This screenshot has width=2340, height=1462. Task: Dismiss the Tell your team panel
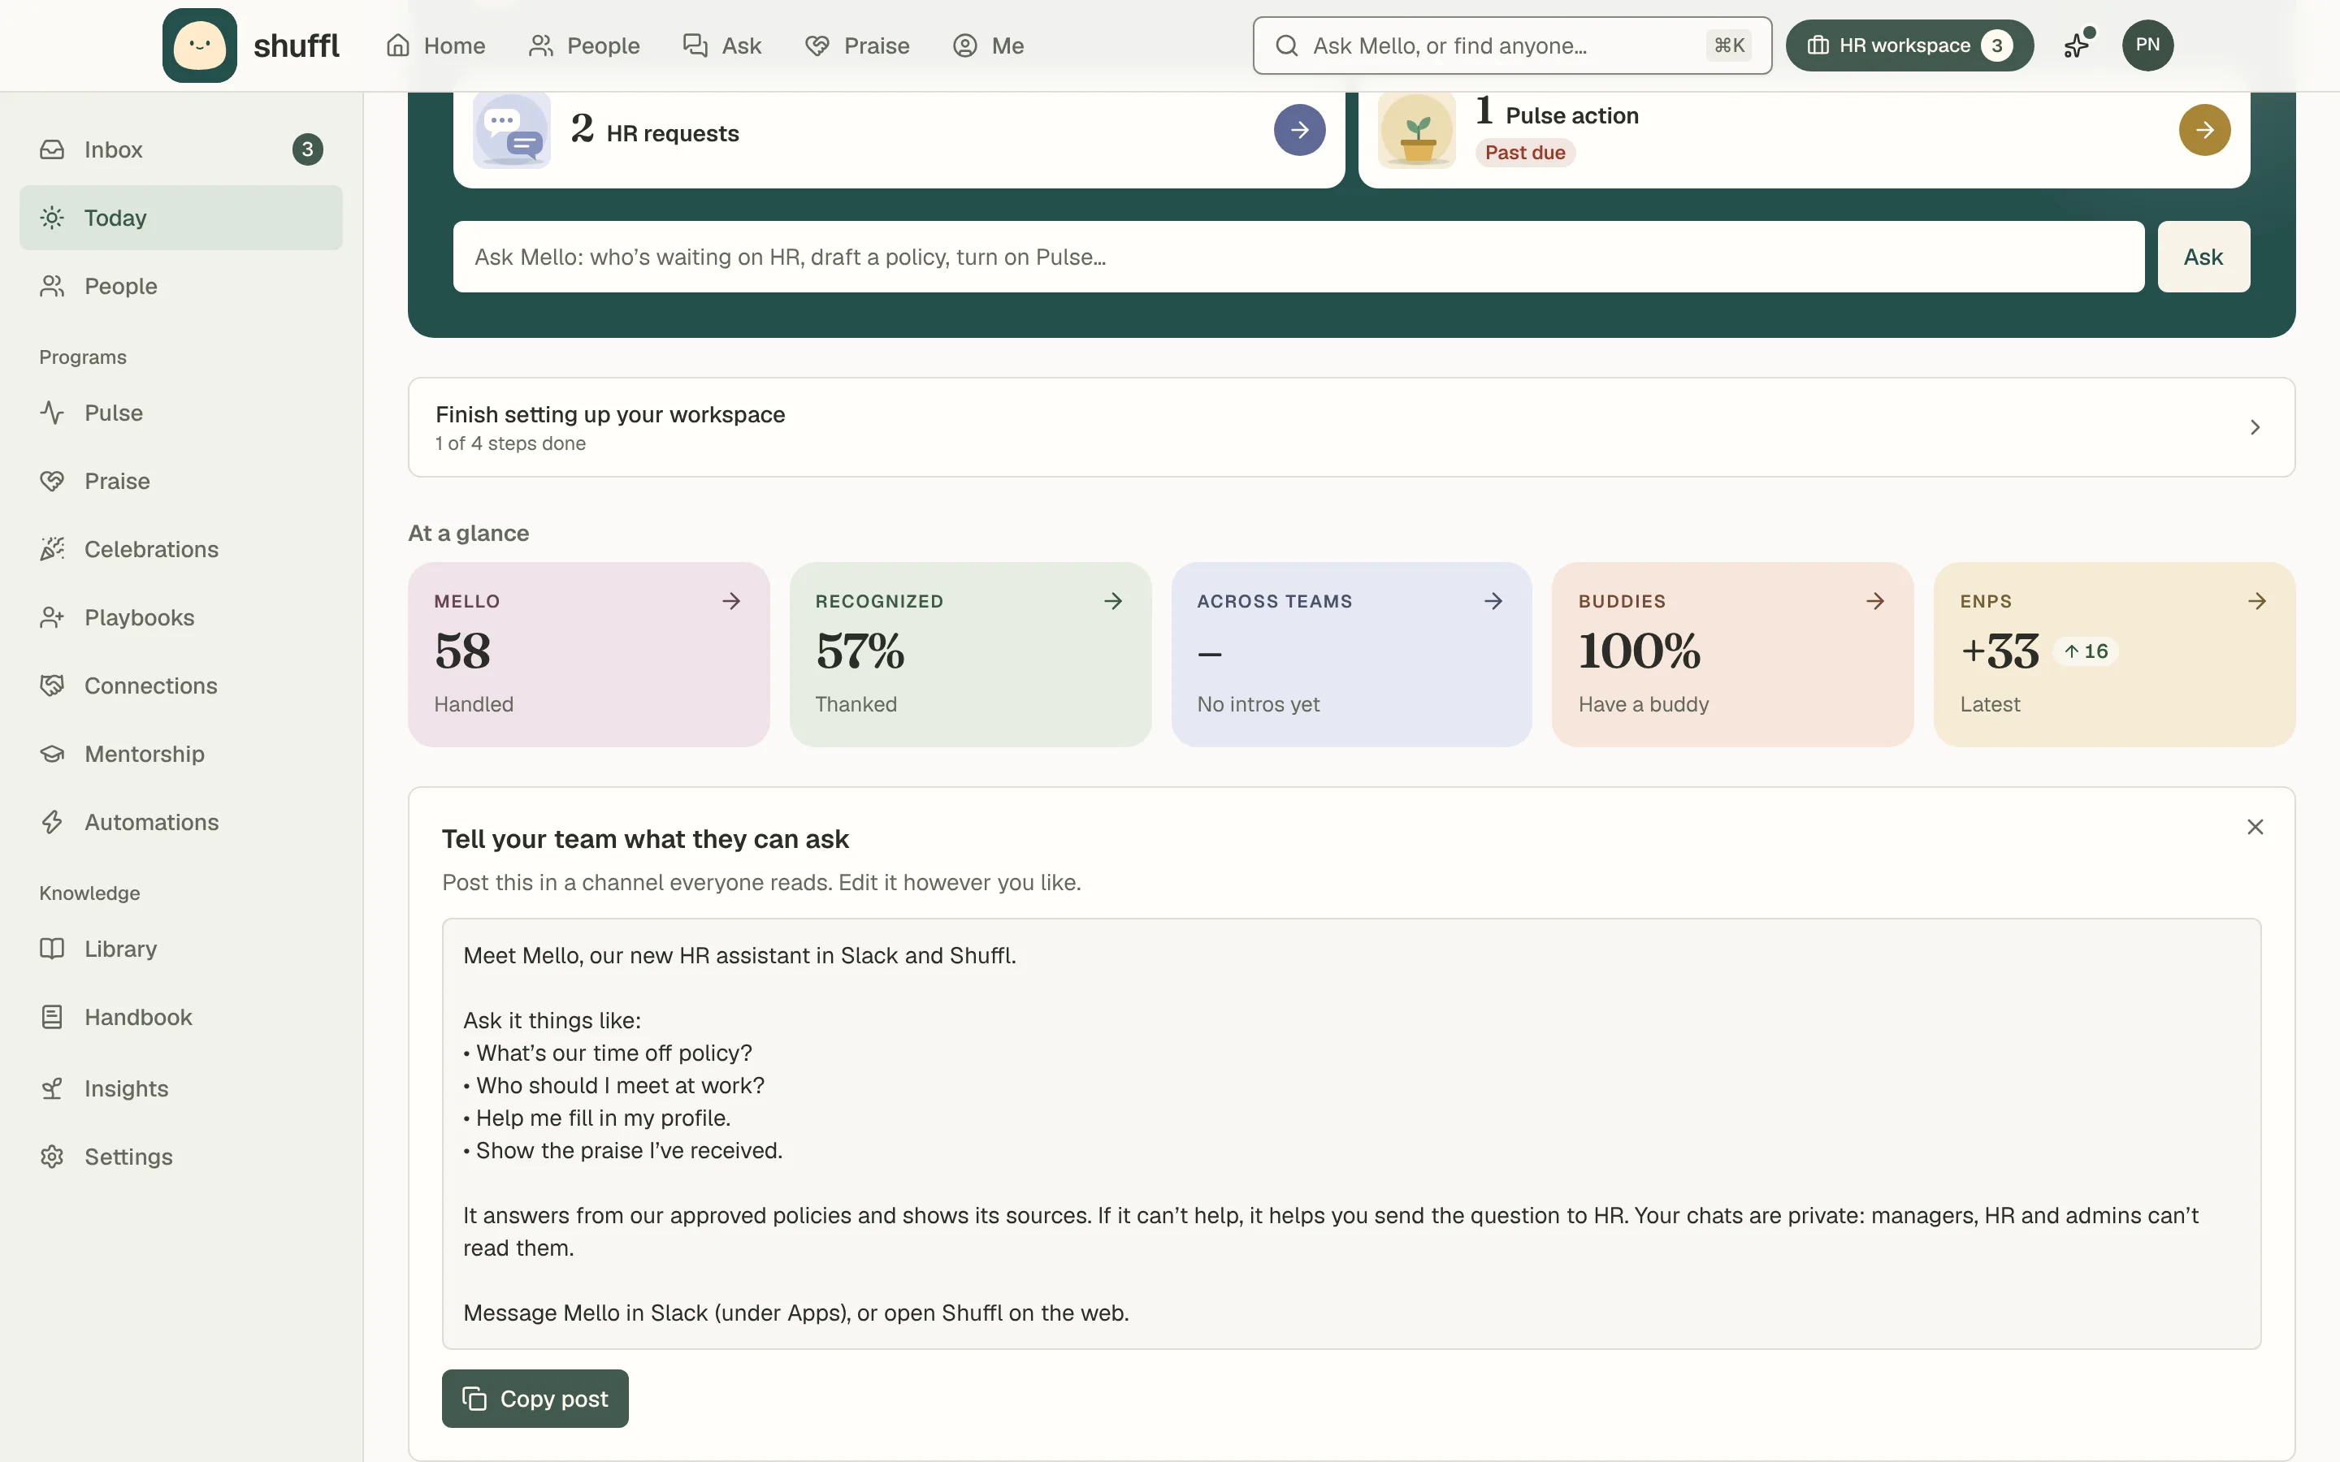[x=2255, y=827]
